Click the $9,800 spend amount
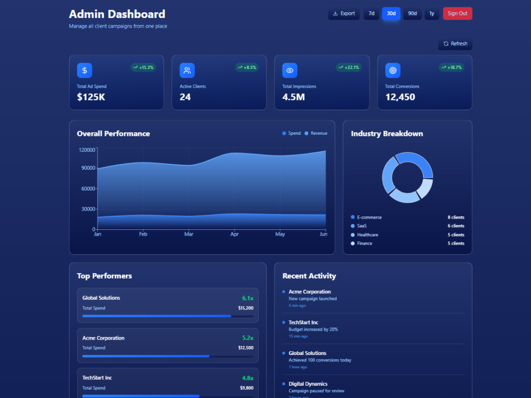531x398 pixels. pyautogui.click(x=246, y=388)
